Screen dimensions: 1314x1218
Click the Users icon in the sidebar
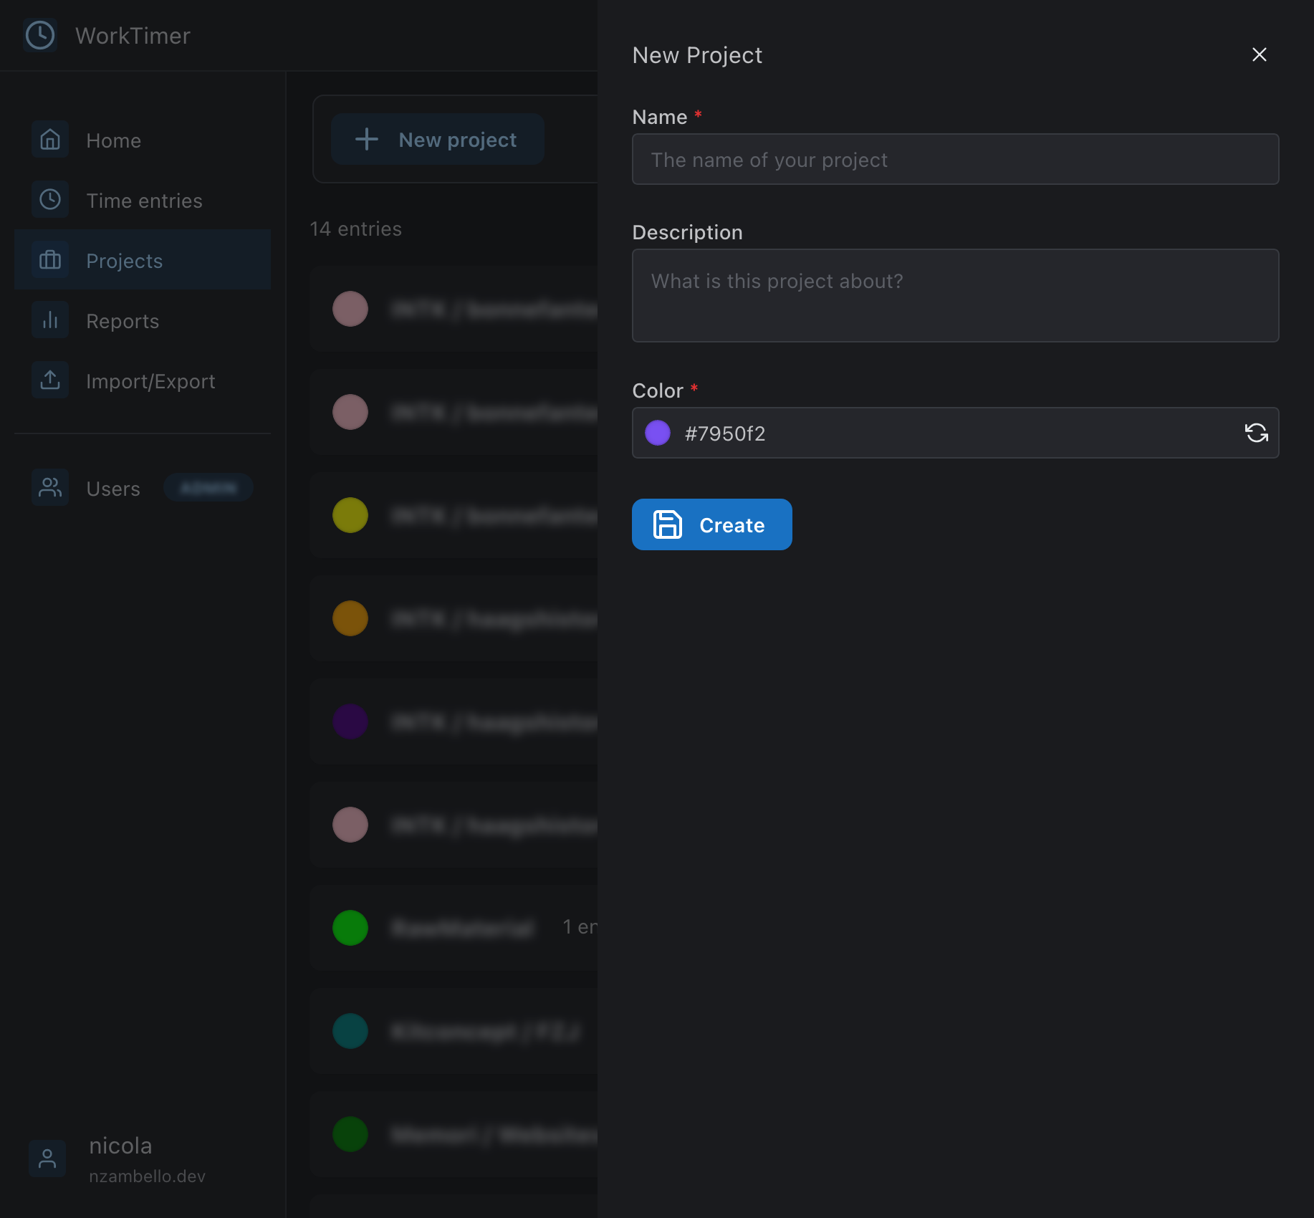click(x=49, y=487)
